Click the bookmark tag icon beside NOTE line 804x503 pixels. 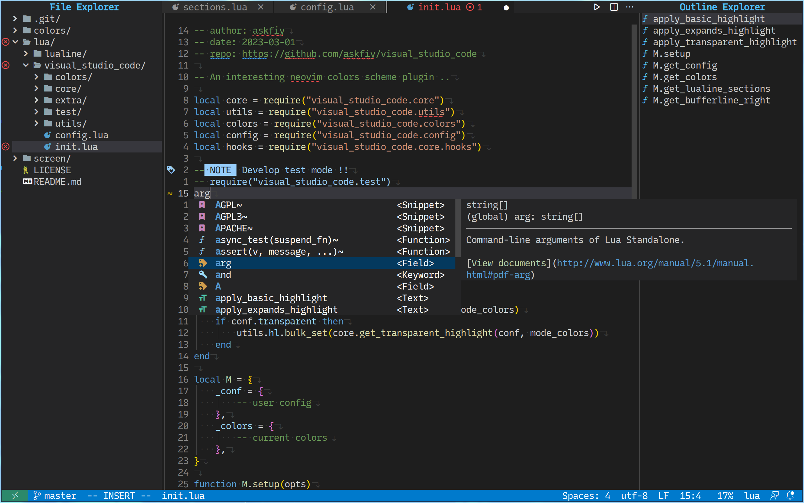171,170
